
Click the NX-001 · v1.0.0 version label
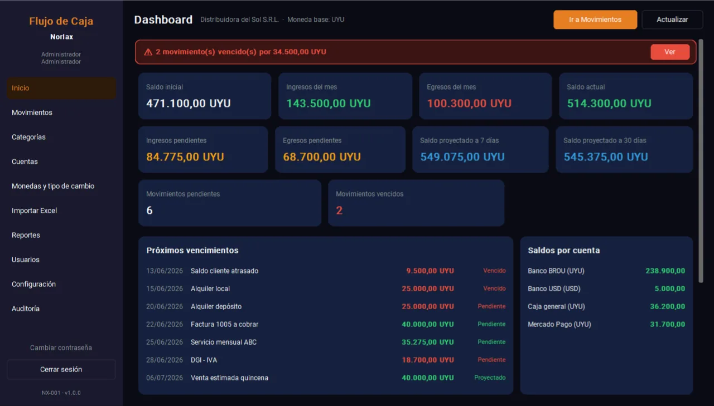click(x=61, y=393)
